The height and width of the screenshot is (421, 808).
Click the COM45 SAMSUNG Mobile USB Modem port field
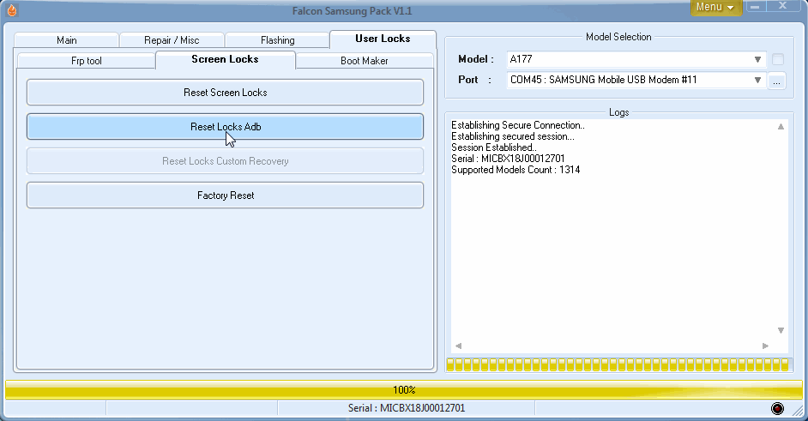[x=636, y=80]
